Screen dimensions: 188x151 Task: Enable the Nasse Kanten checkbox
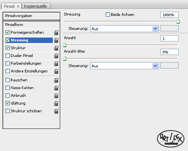7,88
